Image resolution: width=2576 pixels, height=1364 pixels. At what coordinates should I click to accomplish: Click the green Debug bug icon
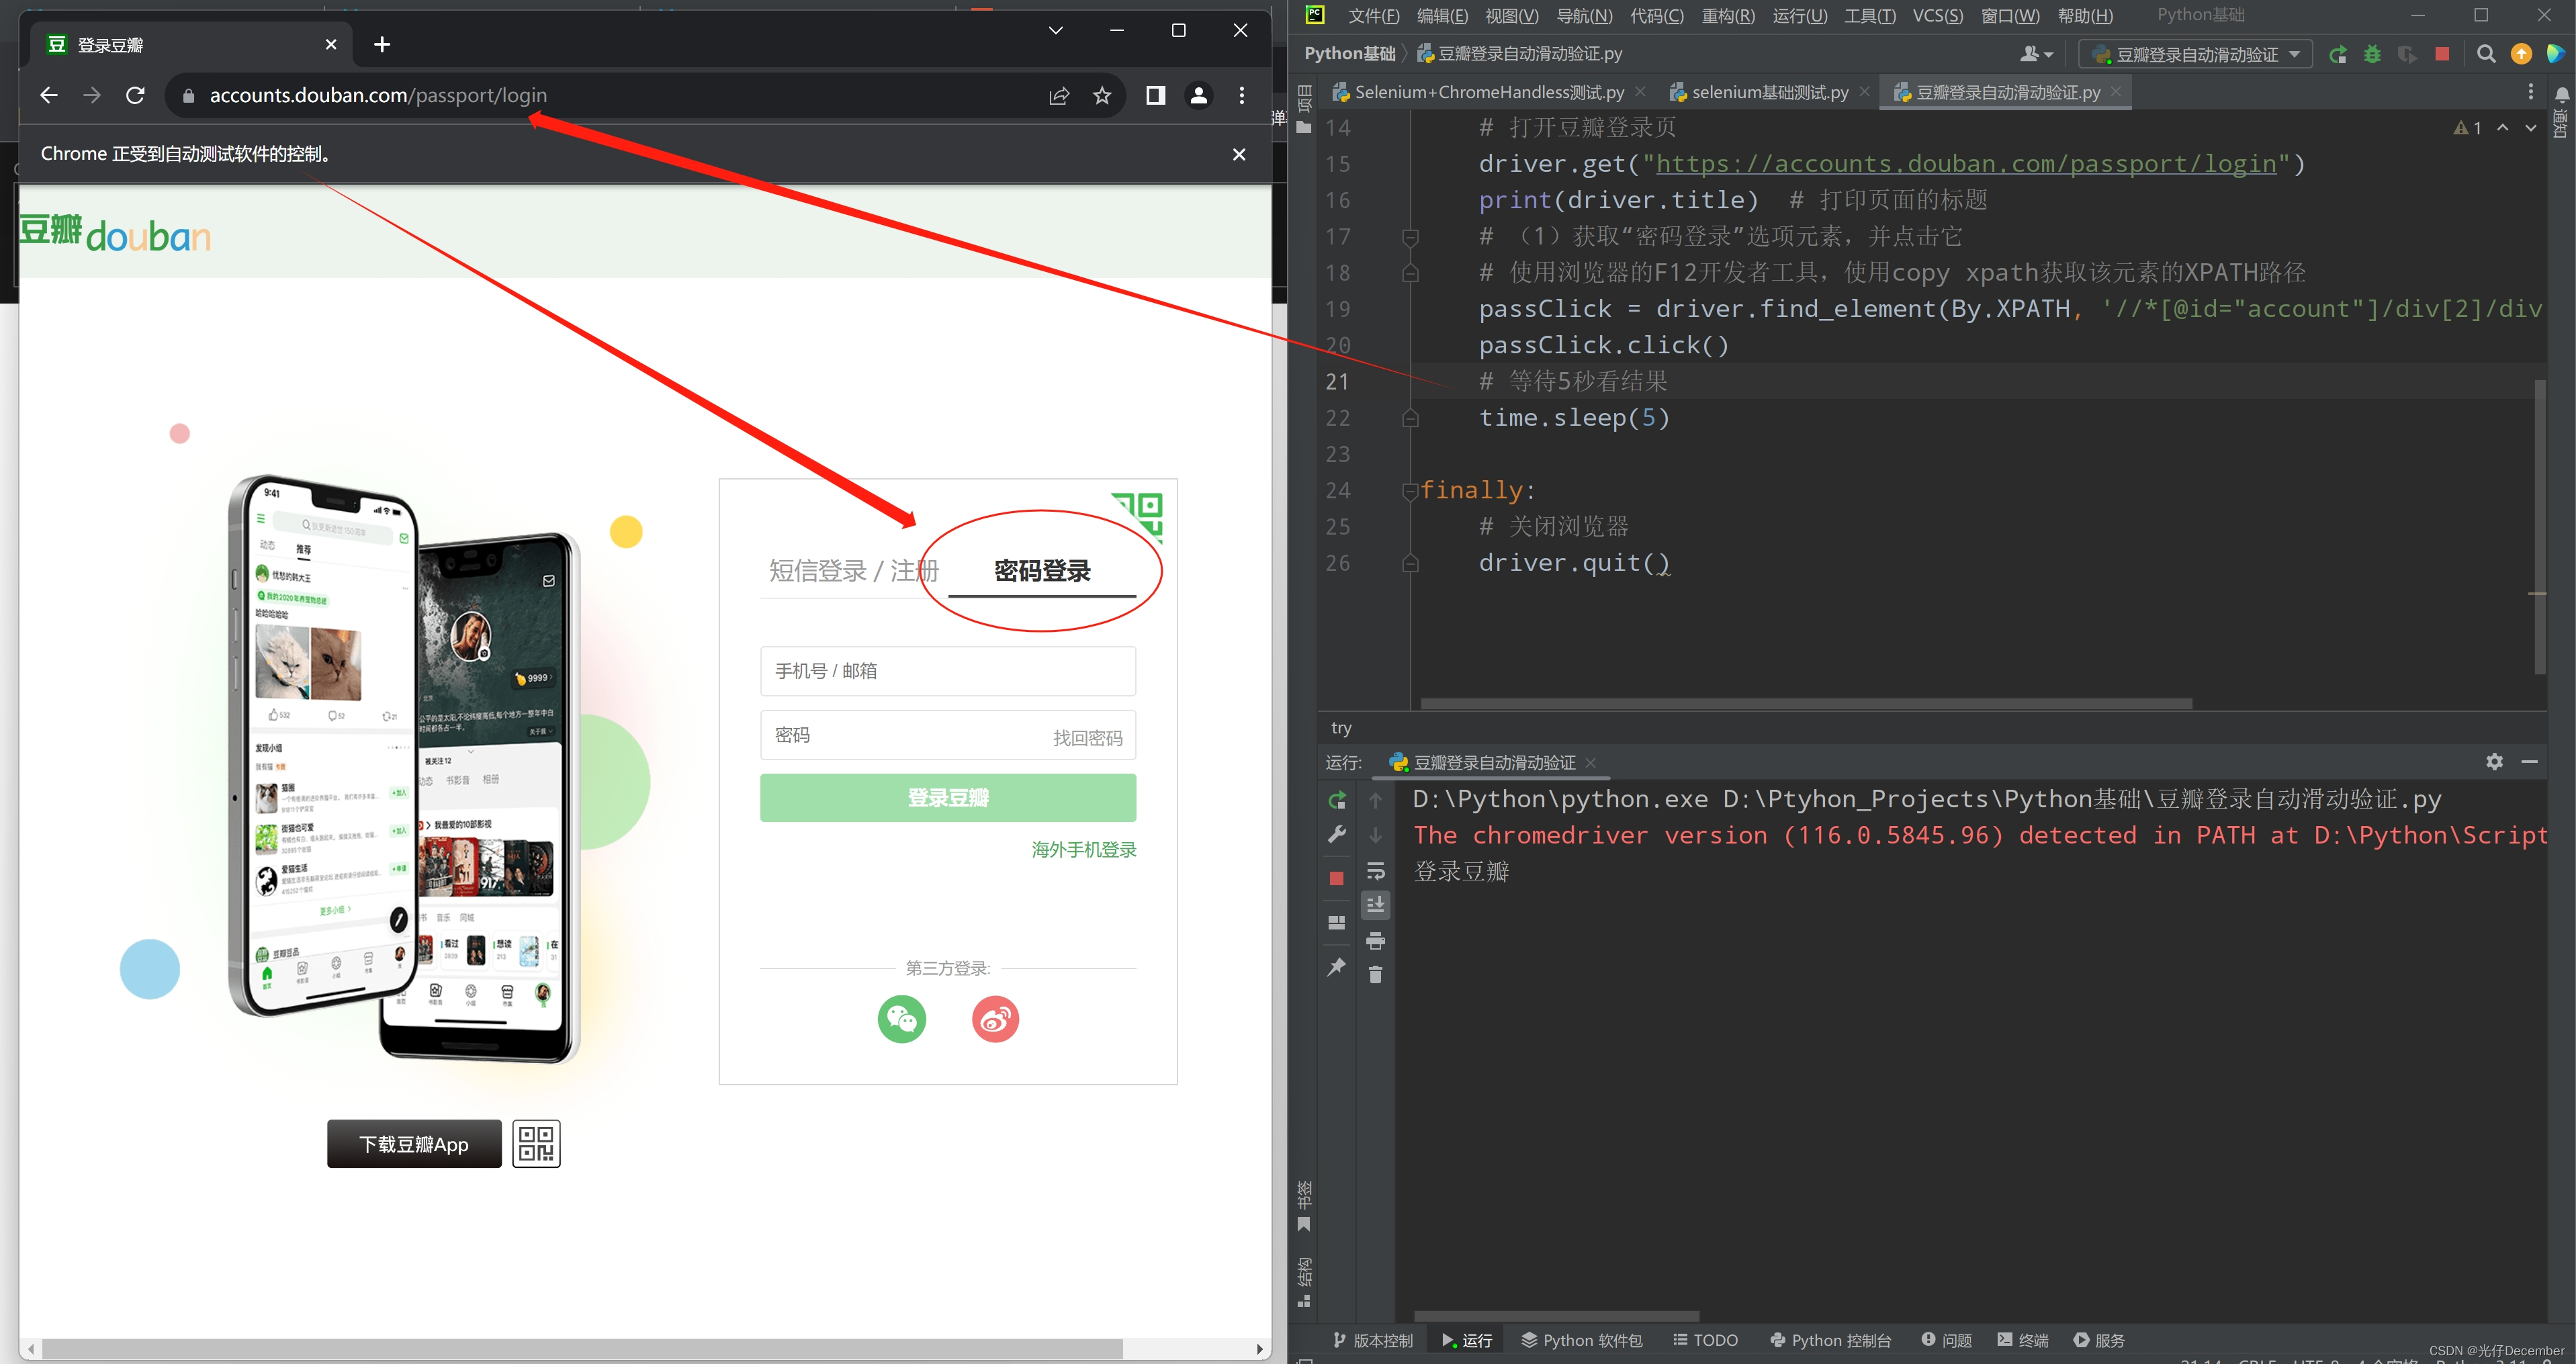(x=2372, y=54)
